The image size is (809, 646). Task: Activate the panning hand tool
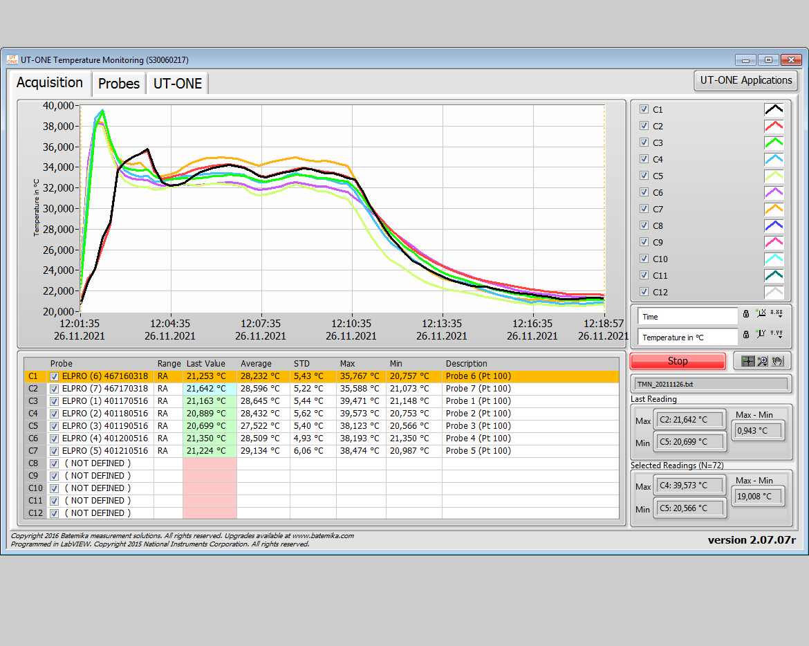(777, 361)
